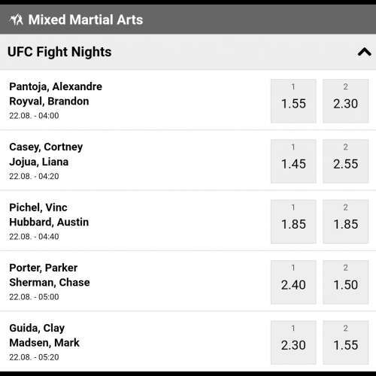The width and height of the screenshot is (376, 376).
Task: Bet on Royval at odds 2.30
Action: (x=345, y=101)
